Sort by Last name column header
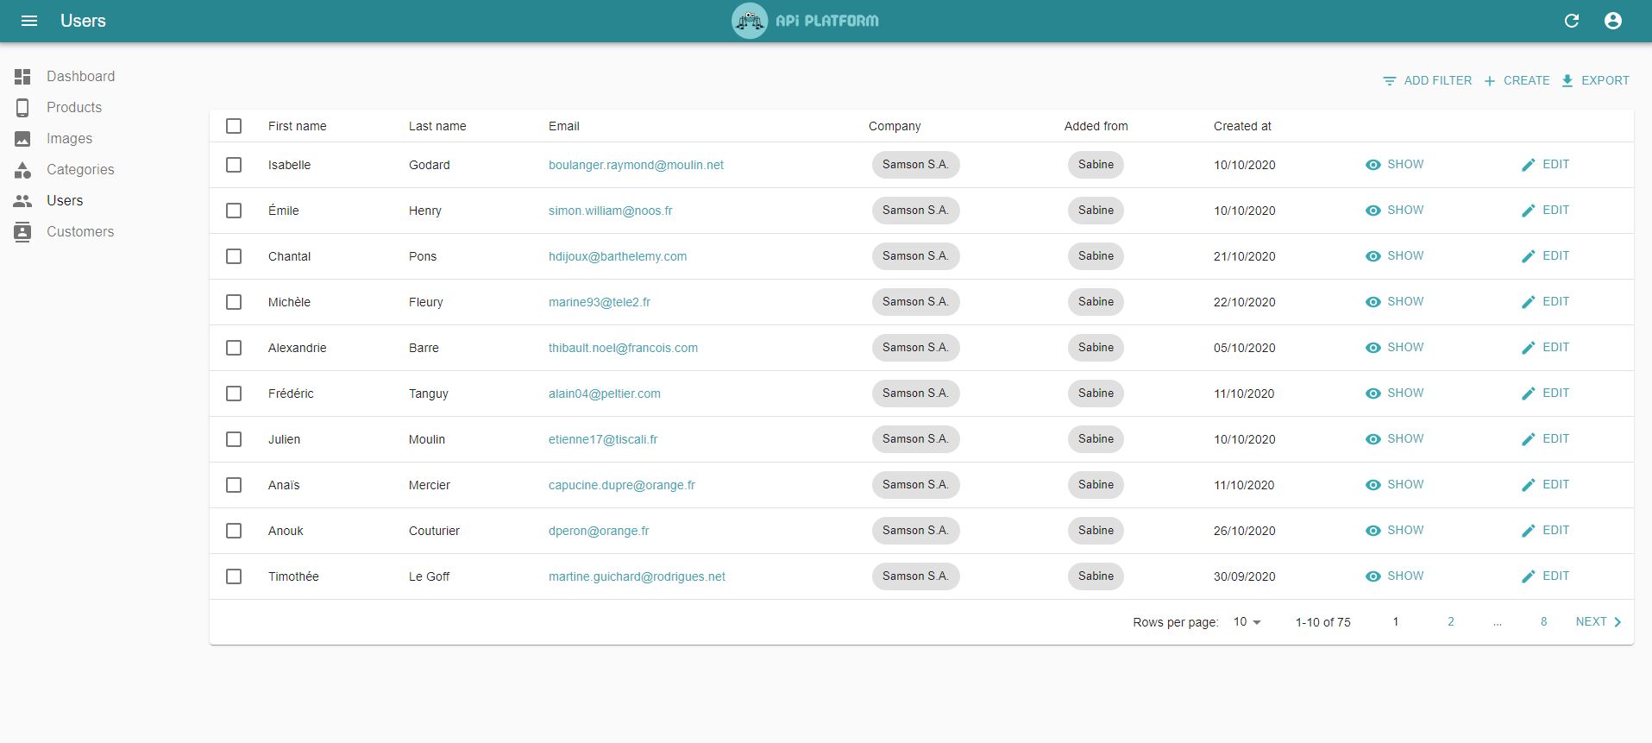 437,126
